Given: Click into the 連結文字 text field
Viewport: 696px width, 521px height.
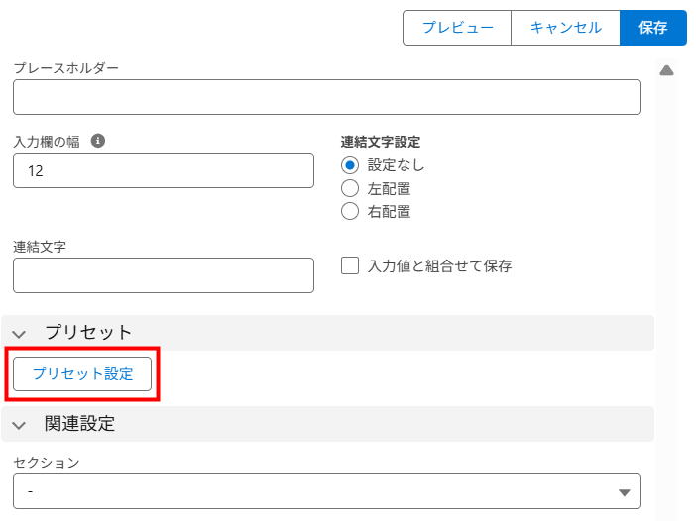Looking at the screenshot, I should click(x=164, y=275).
